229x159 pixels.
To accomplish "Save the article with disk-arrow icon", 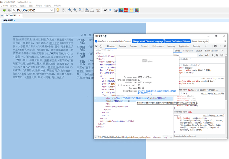I will [87, 10].
